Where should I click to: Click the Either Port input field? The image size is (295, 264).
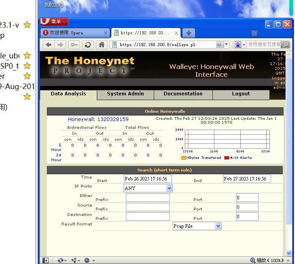click(247, 198)
